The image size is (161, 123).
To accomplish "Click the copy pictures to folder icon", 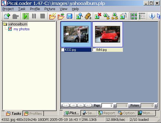I will pyautogui.click(x=106, y=16).
